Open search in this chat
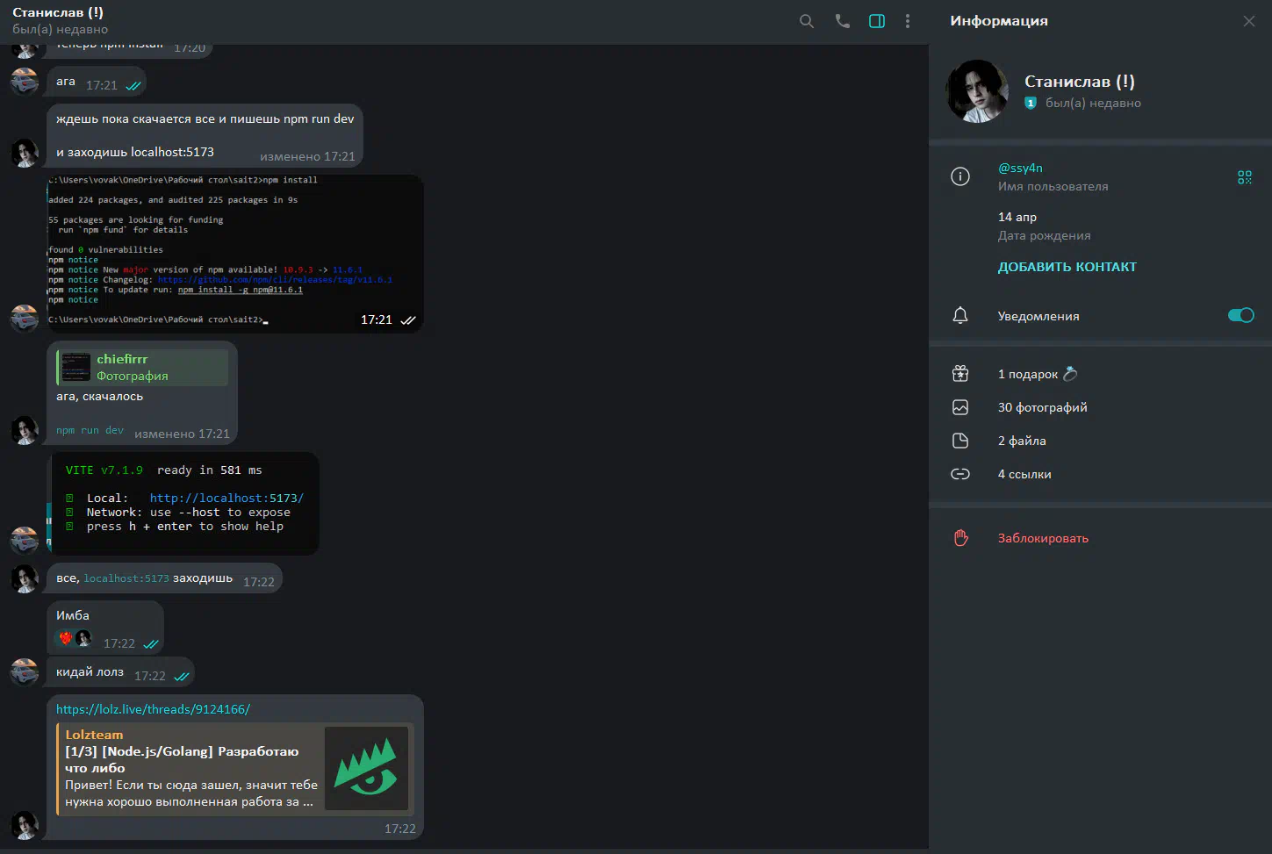Viewport: 1272px width, 854px height. 806,21
